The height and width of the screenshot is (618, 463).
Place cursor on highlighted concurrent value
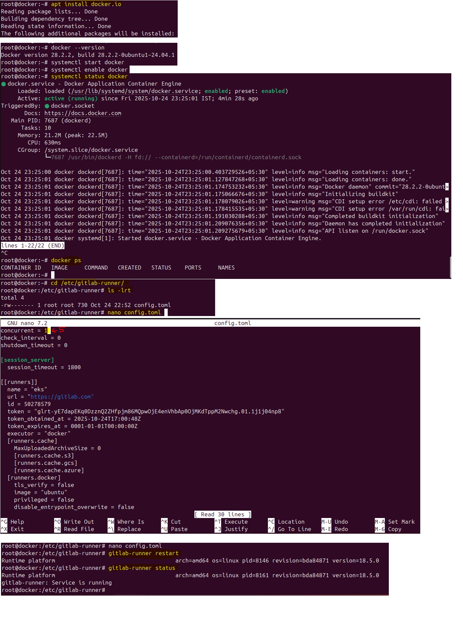[46, 330]
